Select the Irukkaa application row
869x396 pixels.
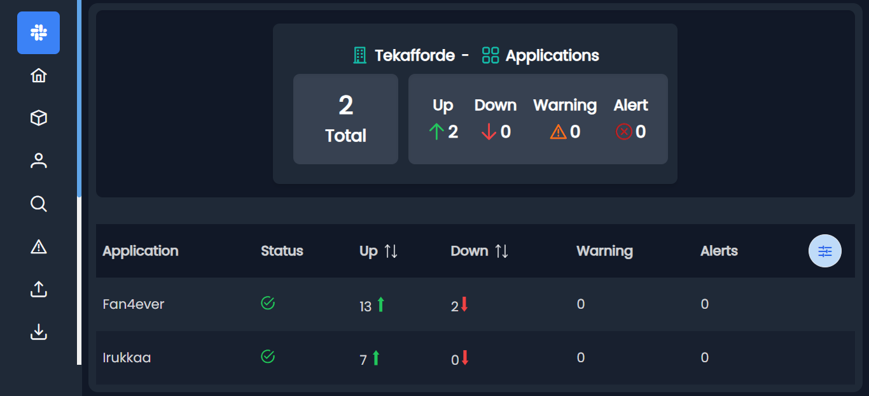[127, 358]
